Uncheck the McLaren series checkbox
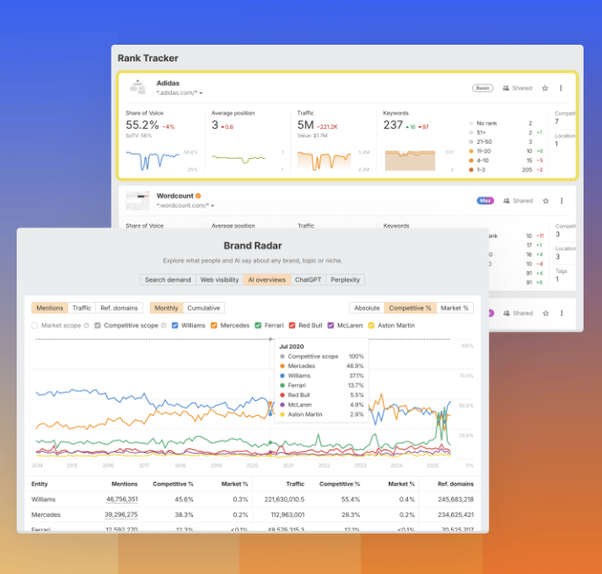Image resolution: width=602 pixels, height=574 pixels. [331, 326]
